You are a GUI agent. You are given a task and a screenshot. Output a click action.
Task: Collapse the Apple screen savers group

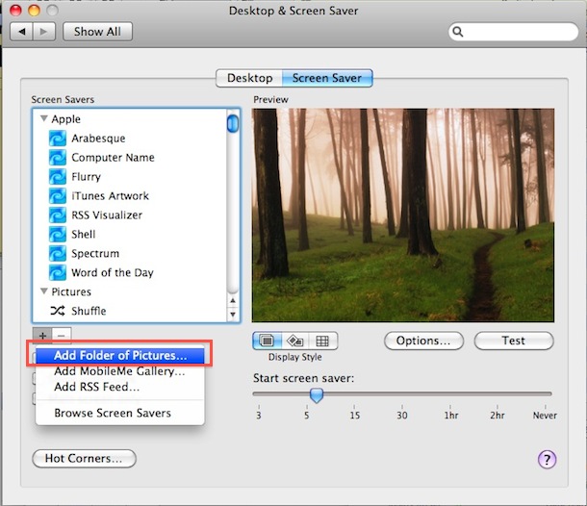tap(43, 119)
